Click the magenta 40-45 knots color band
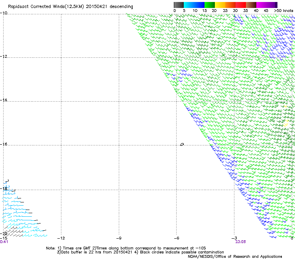 click(262, 5)
